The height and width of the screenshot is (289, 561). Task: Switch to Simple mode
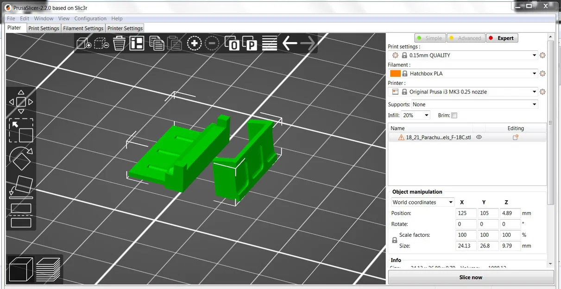(x=430, y=38)
